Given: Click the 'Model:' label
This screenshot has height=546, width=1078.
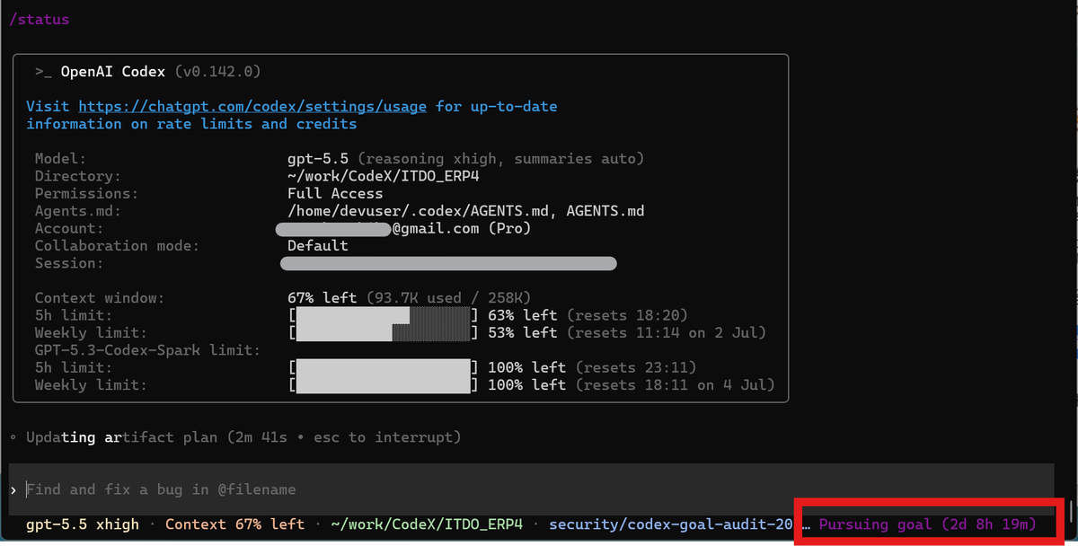Looking at the screenshot, I should 61,159.
